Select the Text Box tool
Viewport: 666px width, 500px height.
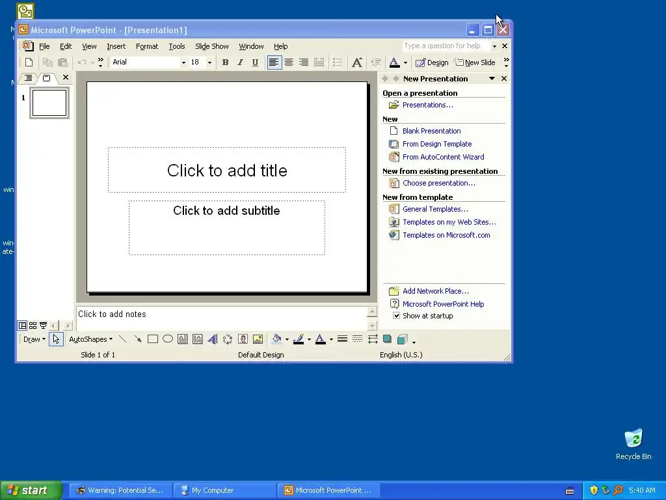coord(183,339)
